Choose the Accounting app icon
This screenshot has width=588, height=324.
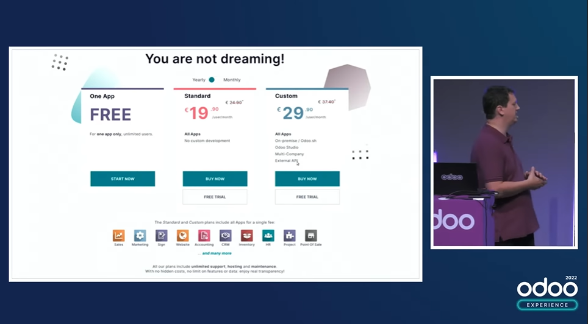point(204,236)
